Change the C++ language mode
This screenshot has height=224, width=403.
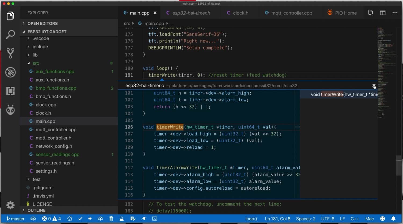tap(355, 219)
